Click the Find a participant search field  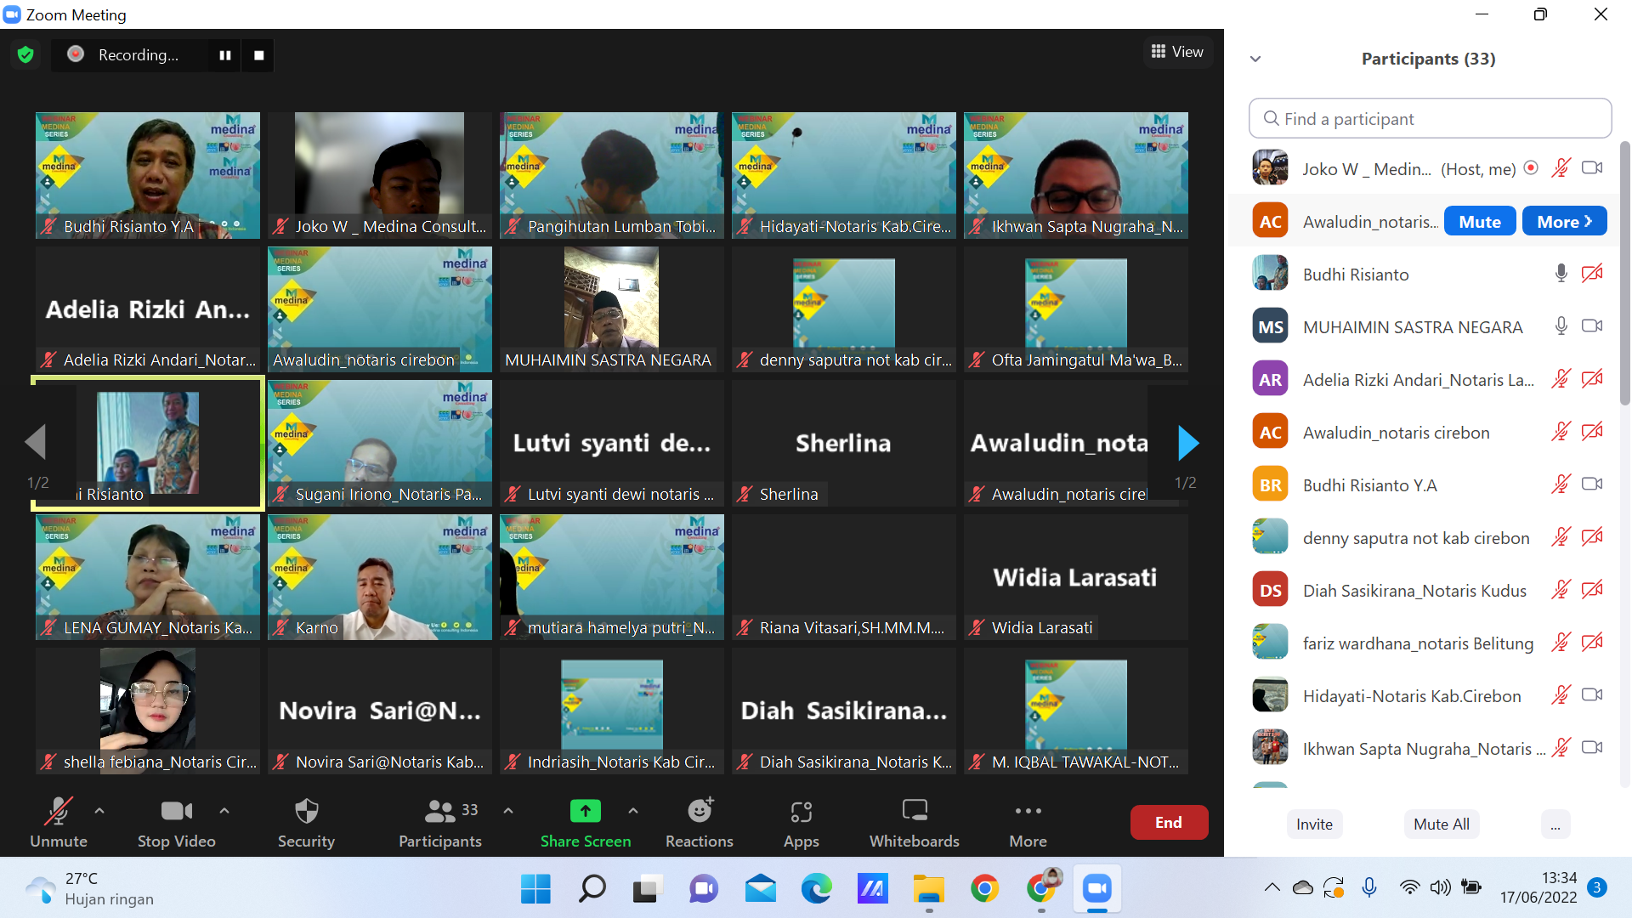(1430, 119)
